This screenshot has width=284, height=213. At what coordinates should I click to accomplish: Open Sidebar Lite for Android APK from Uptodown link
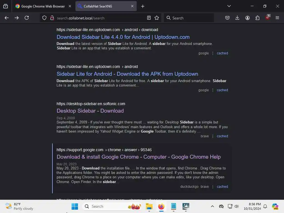coord(127,74)
